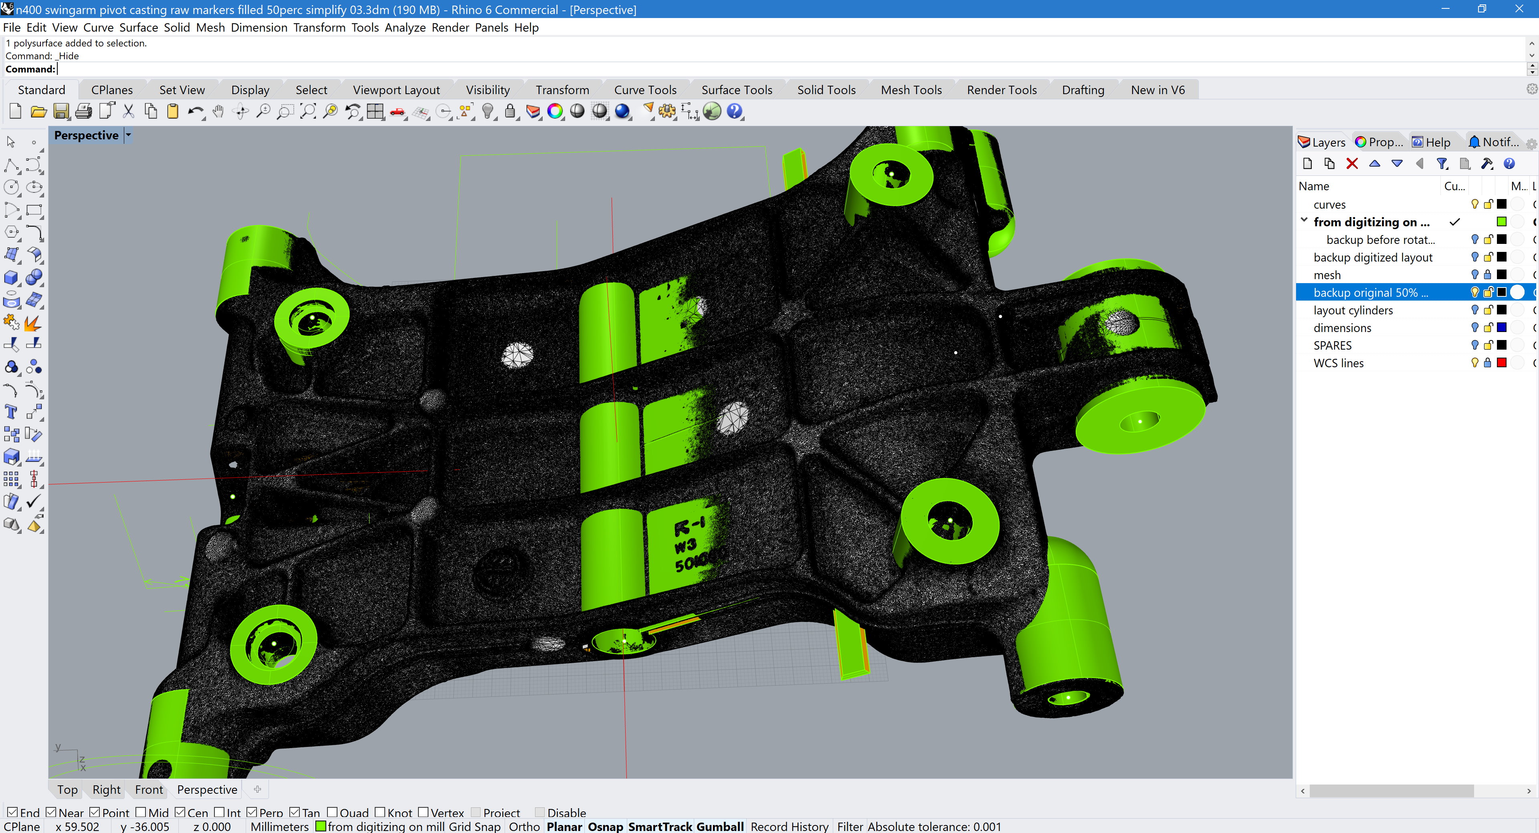Toggle visibility bulb of curves layer
This screenshot has width=1539, height=833.
point(1474,204)
